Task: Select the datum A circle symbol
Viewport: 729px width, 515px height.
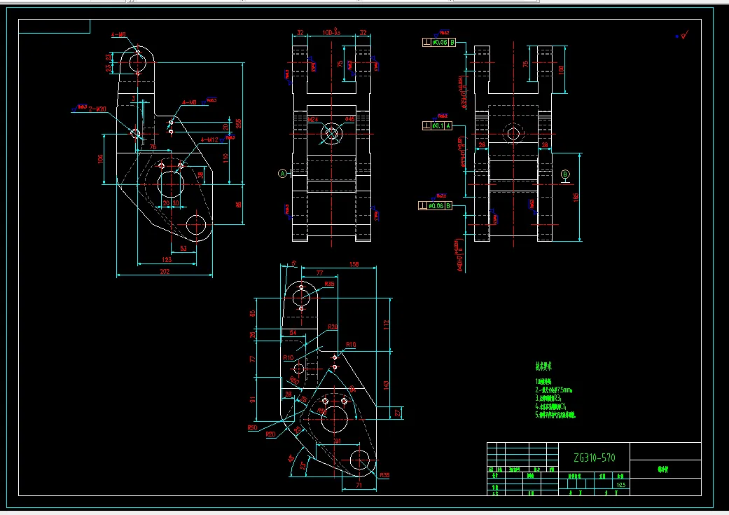Action: click(x=282, y=174)
